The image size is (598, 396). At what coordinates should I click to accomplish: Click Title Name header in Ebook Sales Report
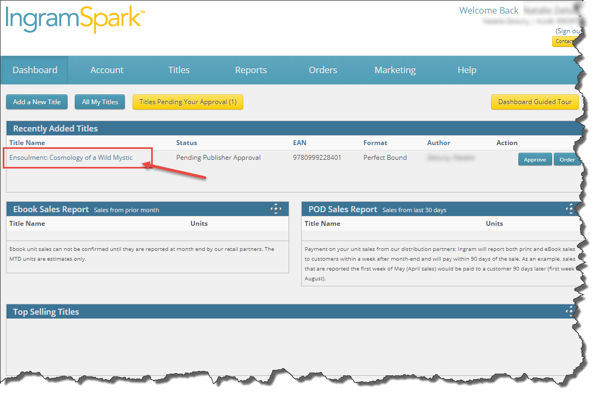coord(27,224)
